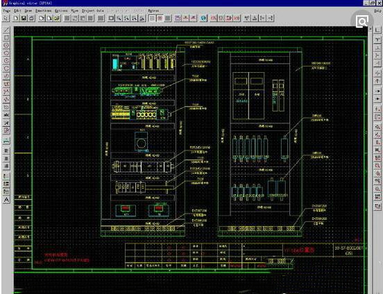This screenshot has width=383, height=294.
Task: Open the Functions menu
Action: click(x=43, y=10)
